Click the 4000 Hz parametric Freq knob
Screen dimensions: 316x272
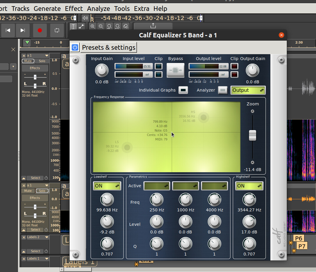coord(215,200)
